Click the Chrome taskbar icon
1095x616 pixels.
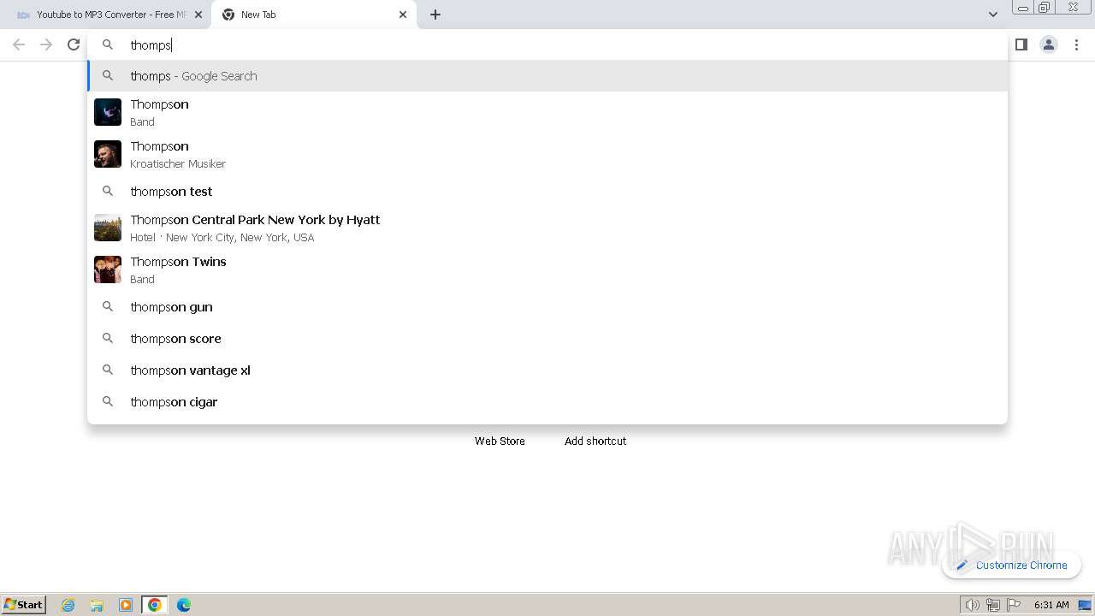coord(155,605)
